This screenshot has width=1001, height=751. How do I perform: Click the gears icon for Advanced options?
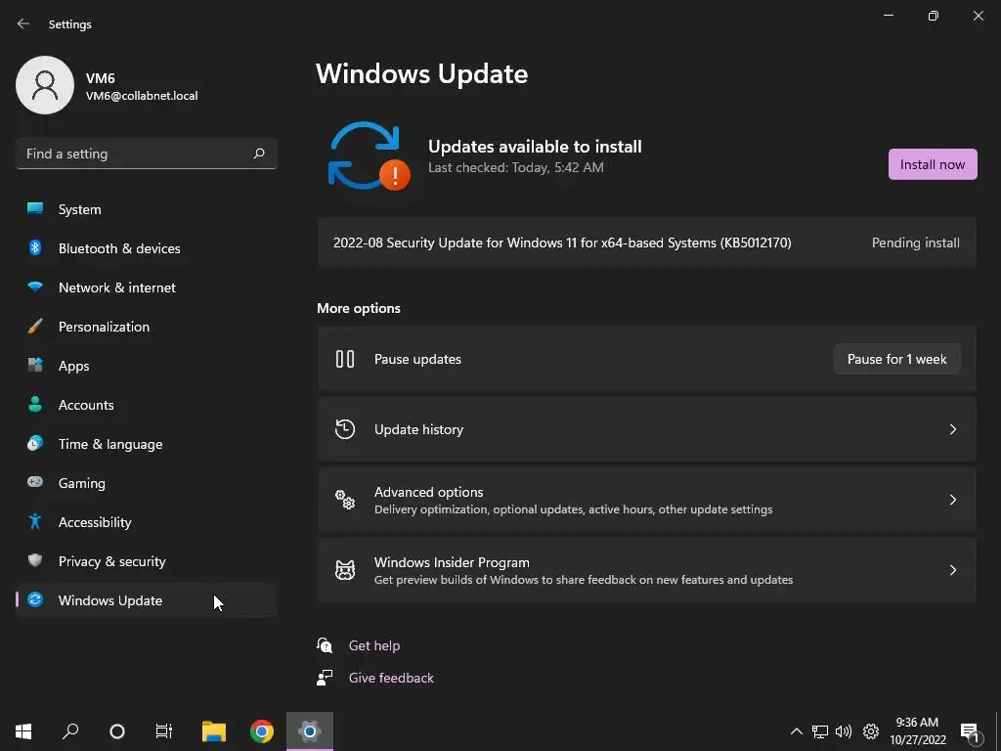345,500
